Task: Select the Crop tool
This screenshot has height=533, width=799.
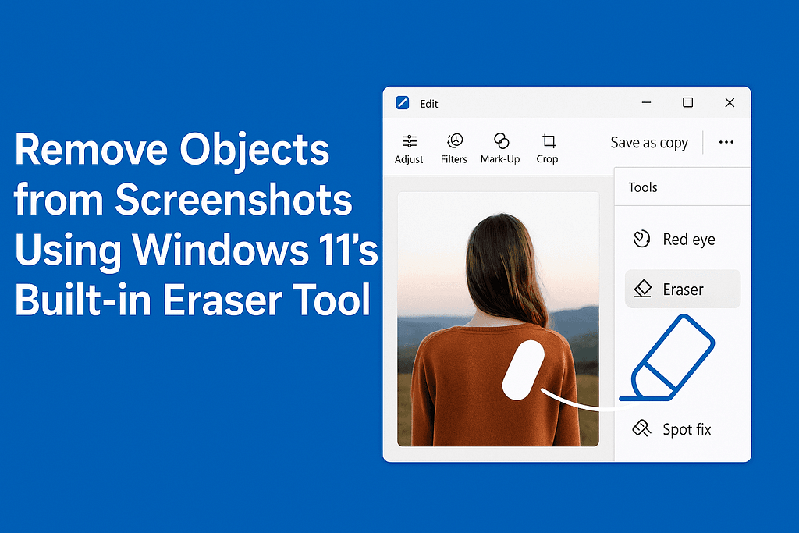Action: (x=548, y=148)
